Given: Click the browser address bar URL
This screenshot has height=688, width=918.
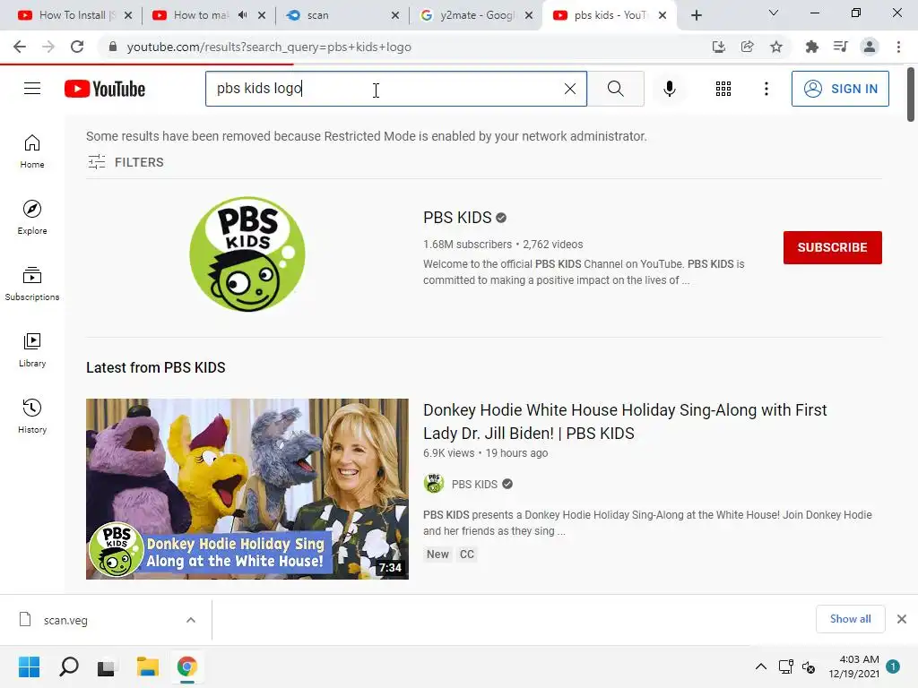Looking at the screenshot, I should tap(269, 47).
